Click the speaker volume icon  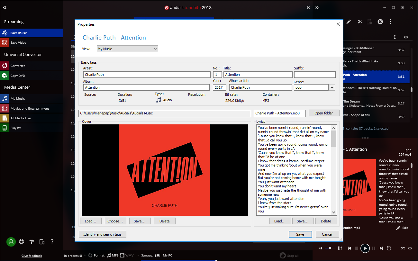(320, 248)
